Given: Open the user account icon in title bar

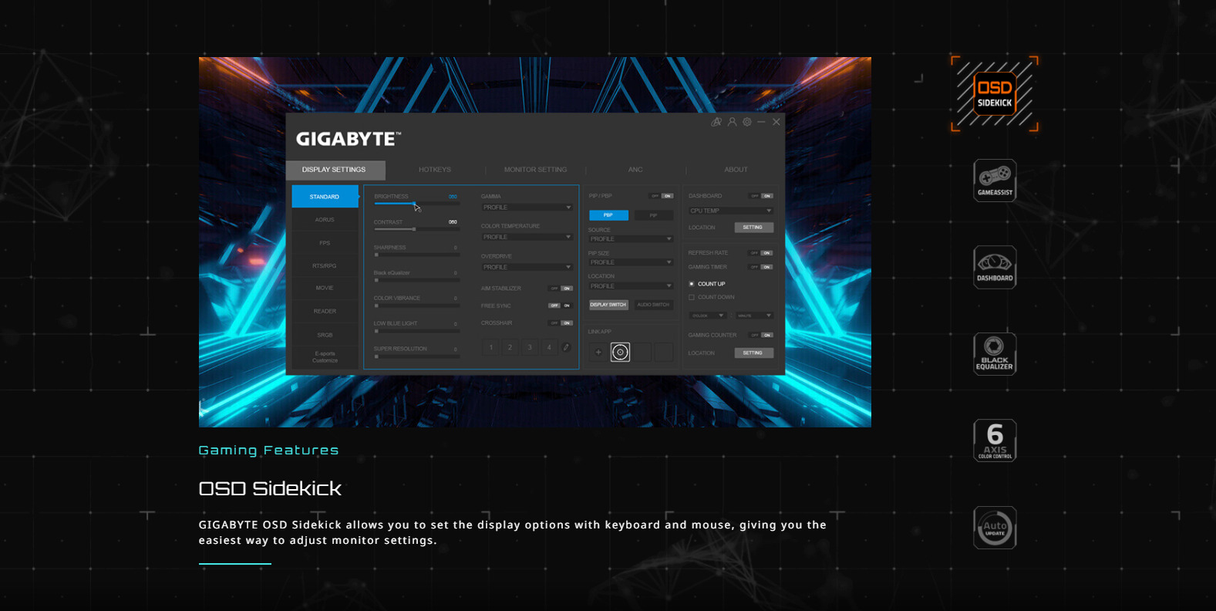Looking at the screenshot, I should pos(732,122).
